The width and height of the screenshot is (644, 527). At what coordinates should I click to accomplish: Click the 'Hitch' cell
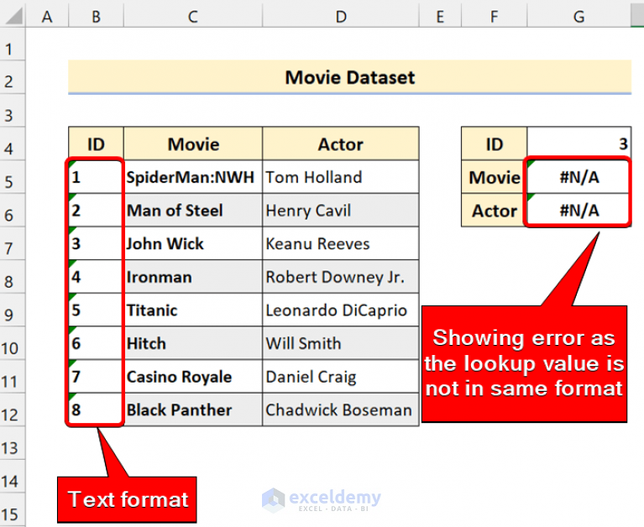[192, 343]
